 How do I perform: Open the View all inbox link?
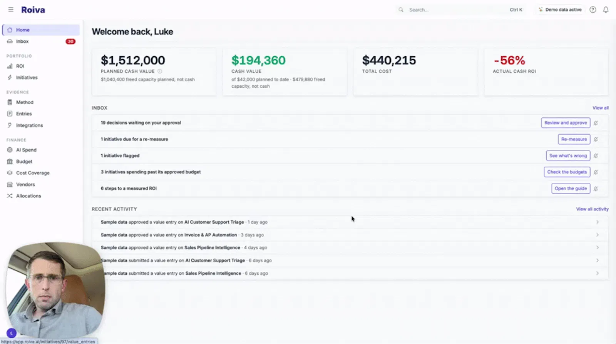600,108
